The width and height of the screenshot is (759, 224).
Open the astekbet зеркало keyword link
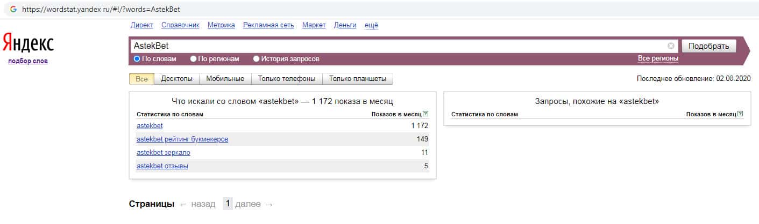(164, 153)
